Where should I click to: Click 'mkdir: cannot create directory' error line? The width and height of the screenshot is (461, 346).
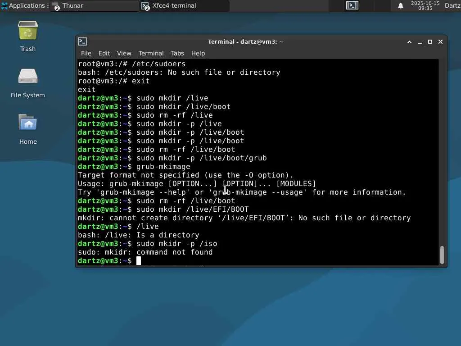click(x=244, y=218)
